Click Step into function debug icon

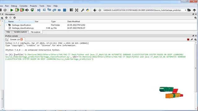pos(49,10)
